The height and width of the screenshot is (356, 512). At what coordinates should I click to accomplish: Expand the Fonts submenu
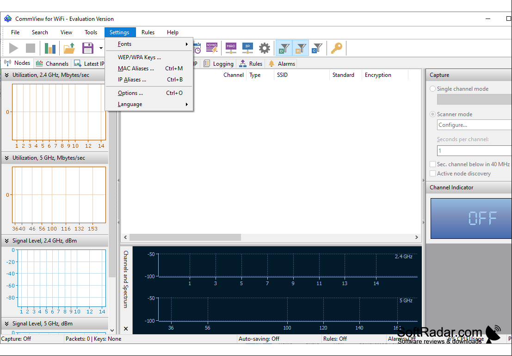[149, 44]
